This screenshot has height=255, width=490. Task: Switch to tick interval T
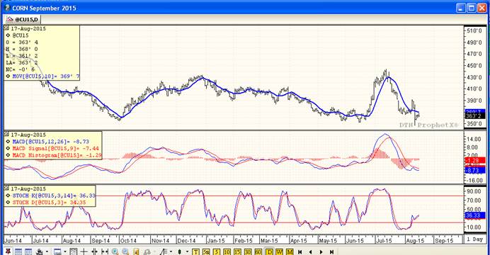pos(195,252)
